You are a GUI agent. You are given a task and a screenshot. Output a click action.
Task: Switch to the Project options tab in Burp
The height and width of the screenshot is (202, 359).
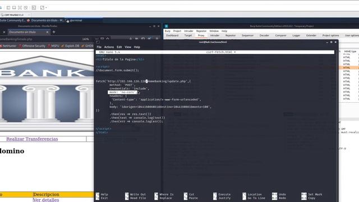pyautogui.click(x=330, y=35)
